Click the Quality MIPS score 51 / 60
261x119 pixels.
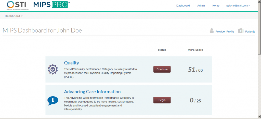(x=195, y=70)
